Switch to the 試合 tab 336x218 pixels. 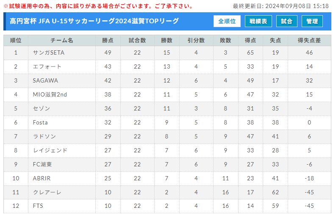(287, 21)
